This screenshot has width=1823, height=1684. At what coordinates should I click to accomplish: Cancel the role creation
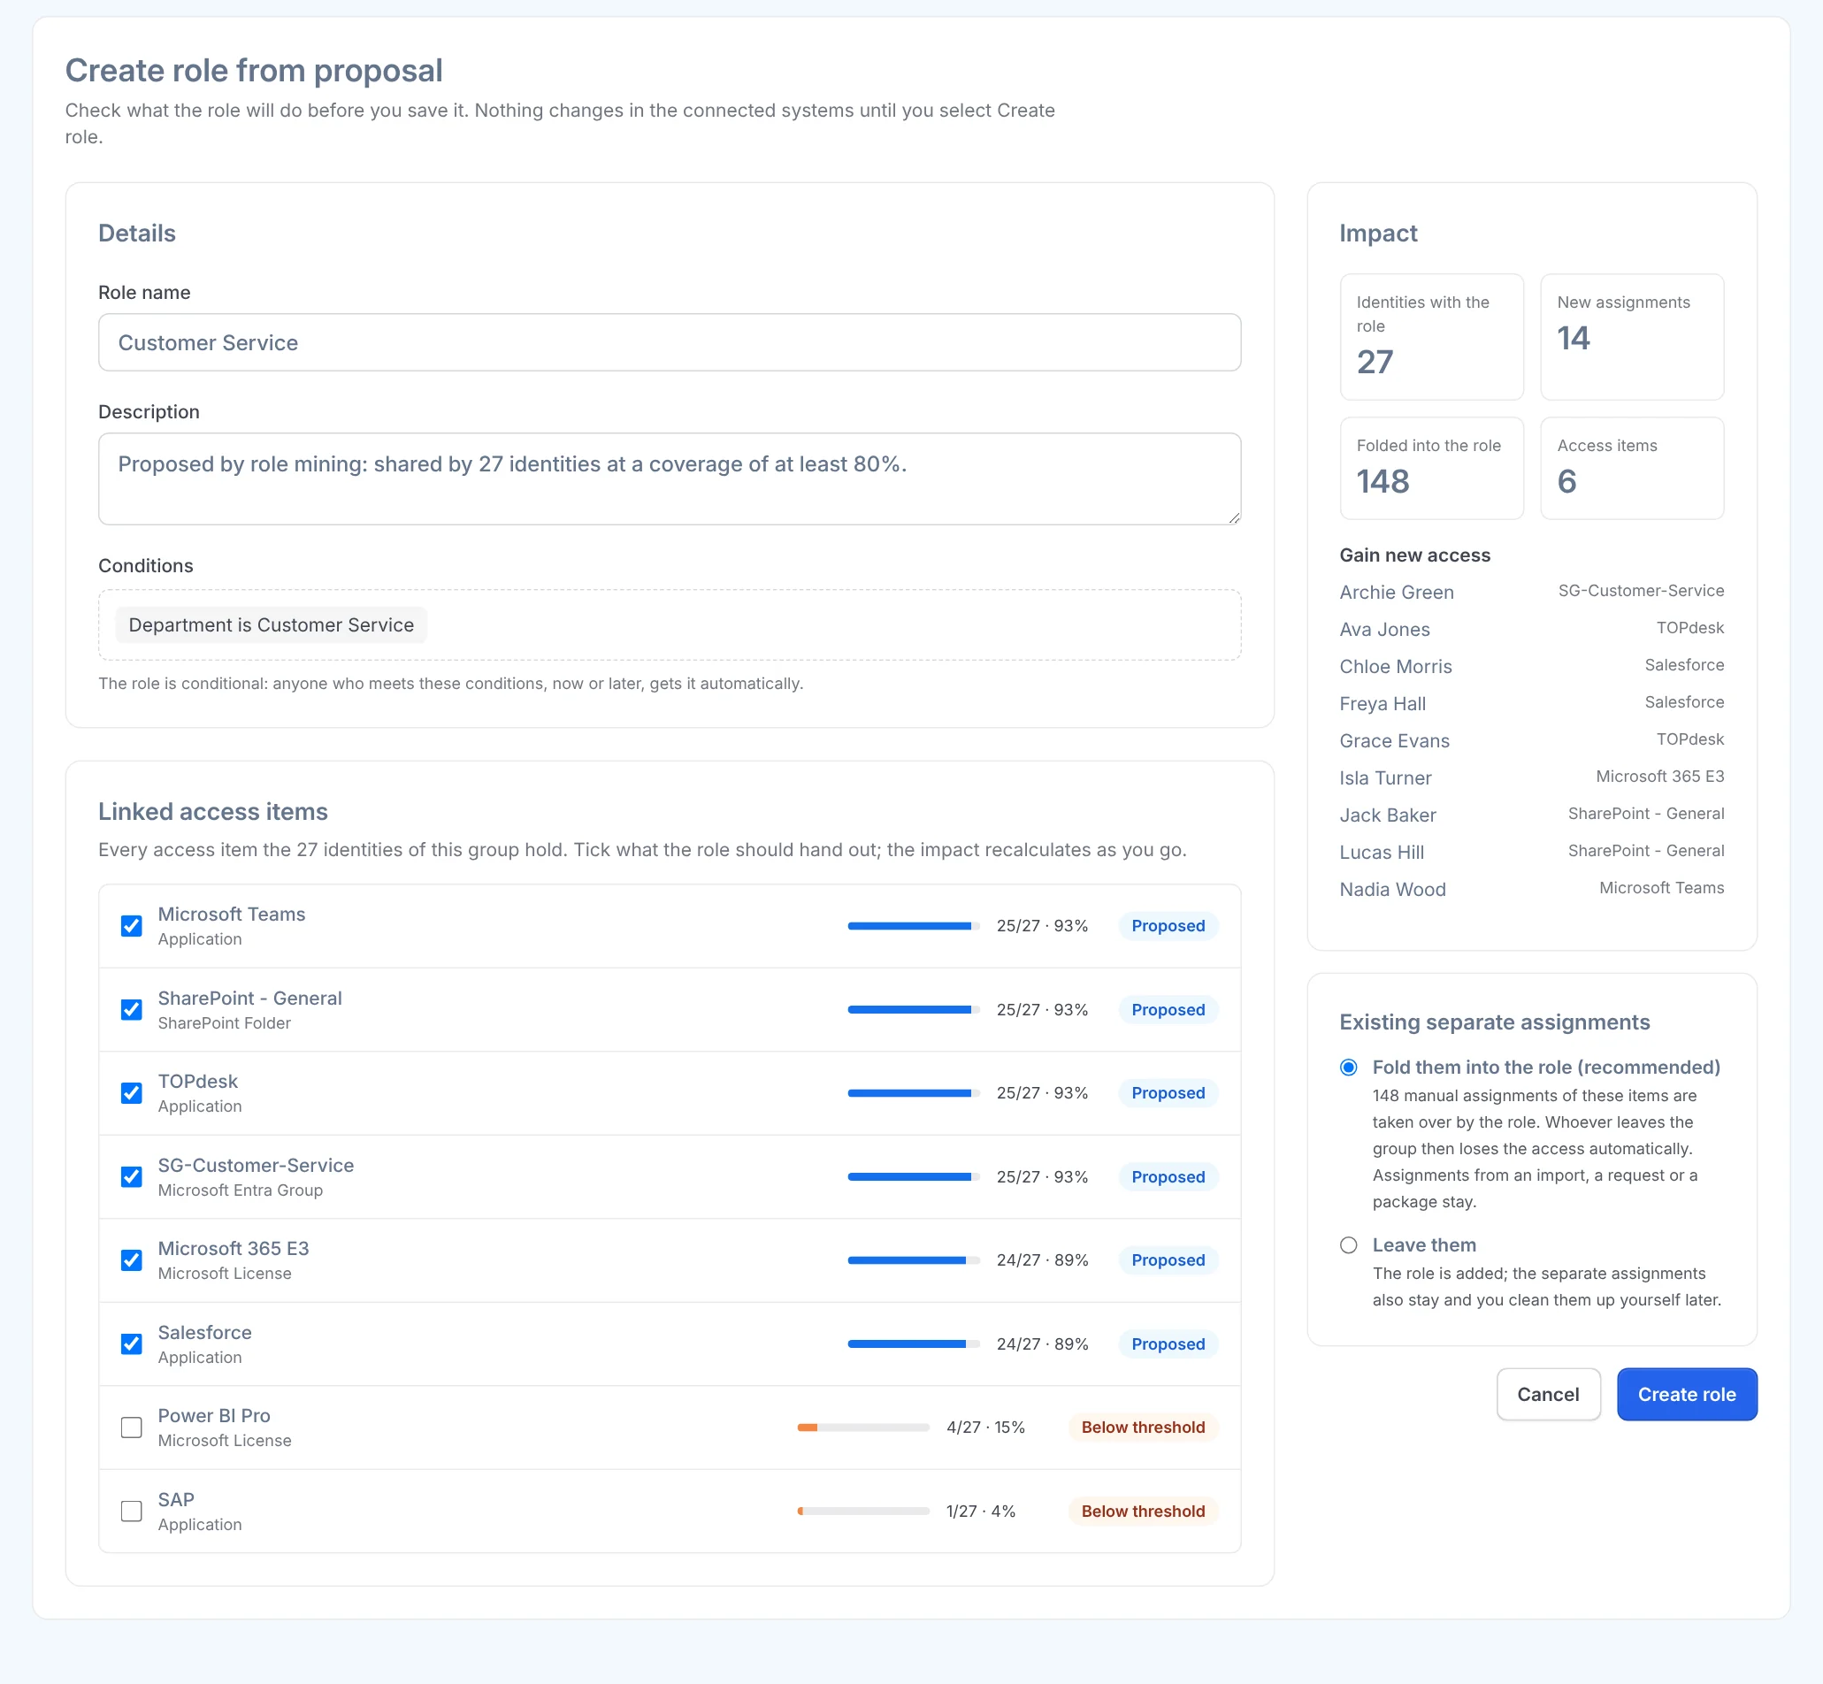point(1549,1394)
